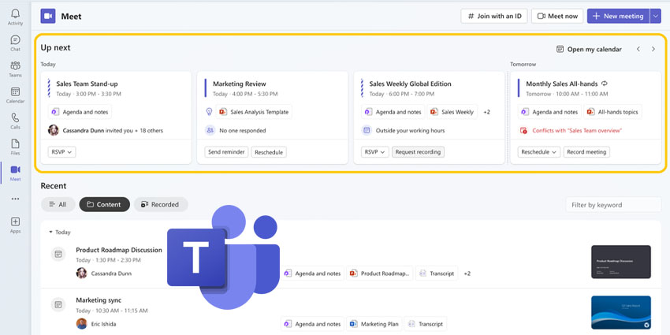Open Sales Analysis Template file

[254, 112]
